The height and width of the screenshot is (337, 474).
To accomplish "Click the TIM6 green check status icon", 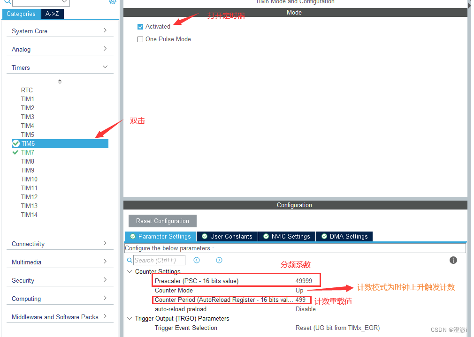I will click(15, 143).
